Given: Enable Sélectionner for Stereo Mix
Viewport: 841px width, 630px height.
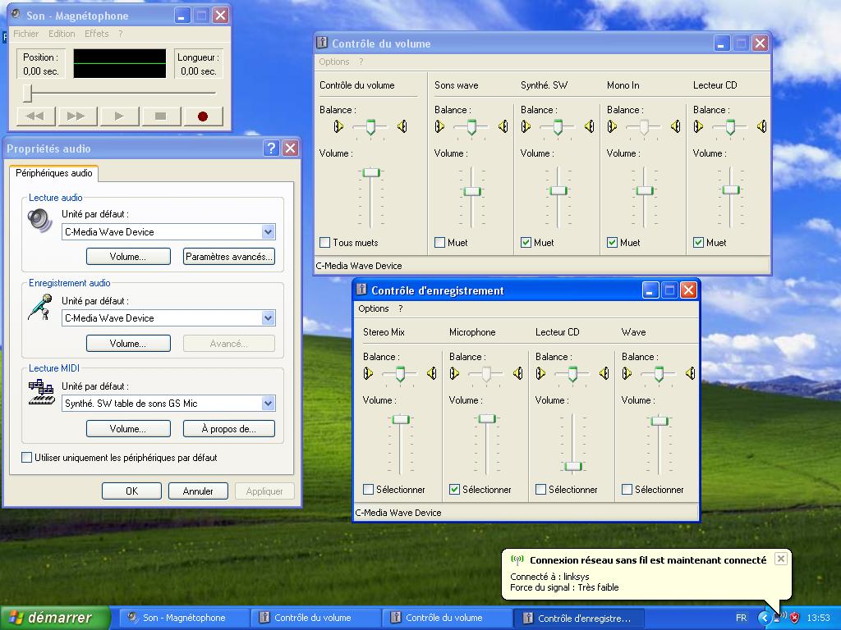Looking at the screenshot, I should pos(369,490).
